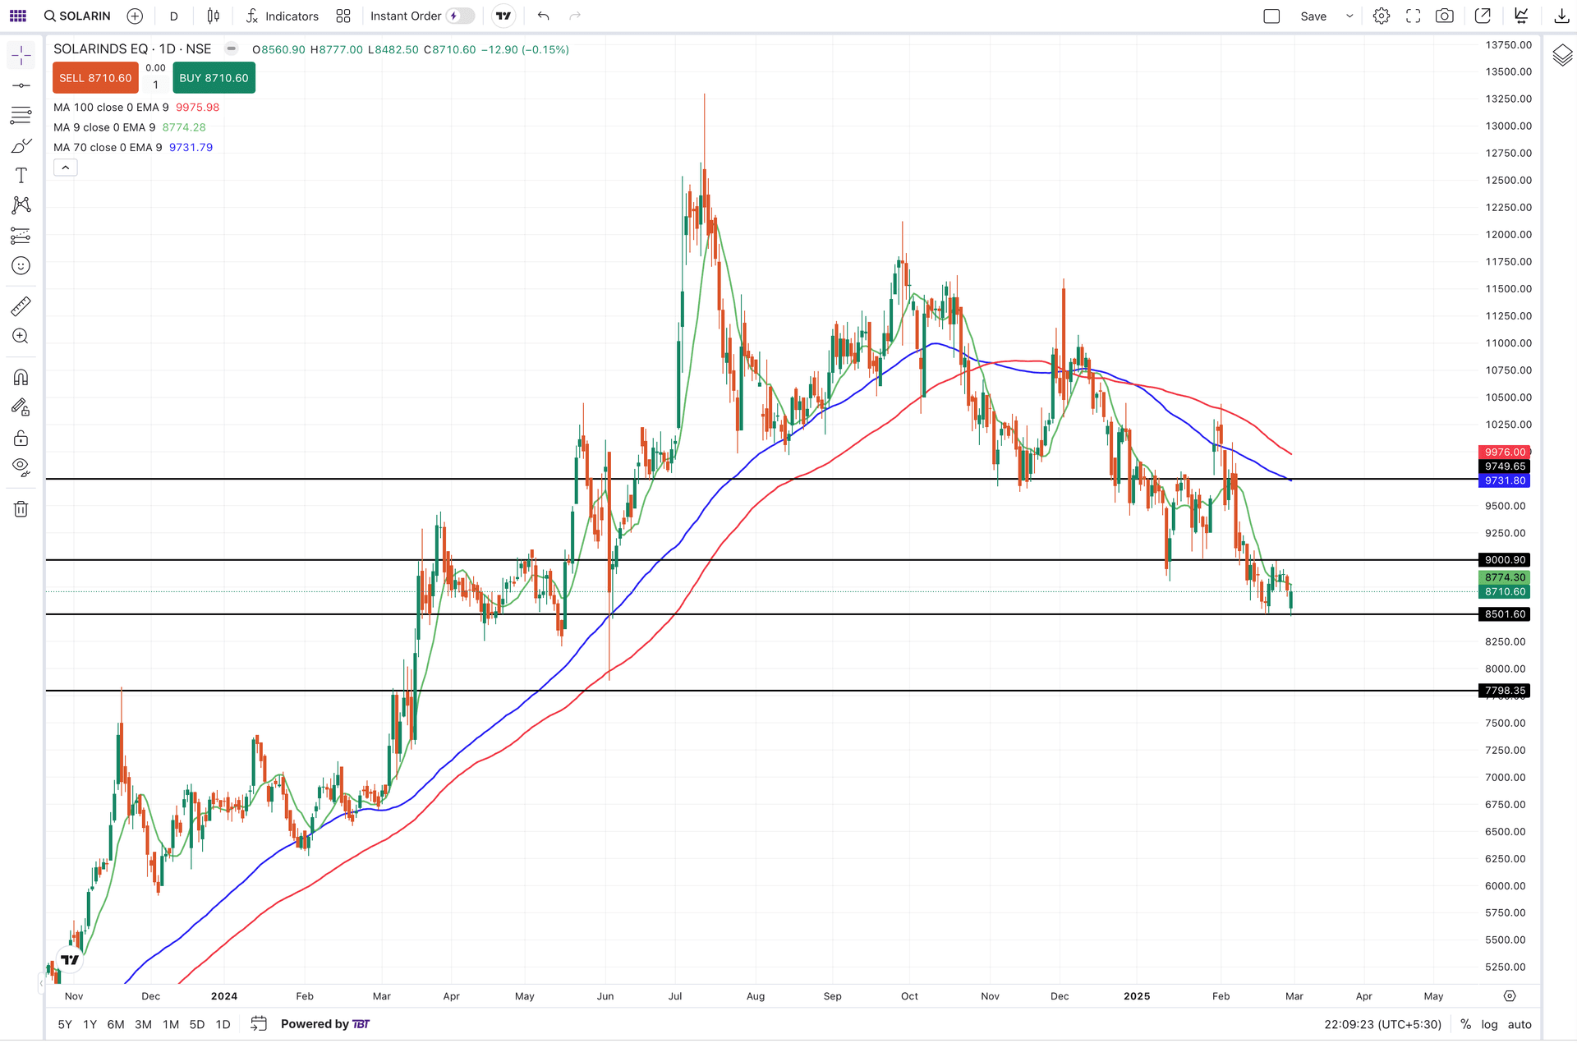Switch to the 1Y time range
The width and height of the screenshot is (1577, 1043).
(x=90, y=1024)
